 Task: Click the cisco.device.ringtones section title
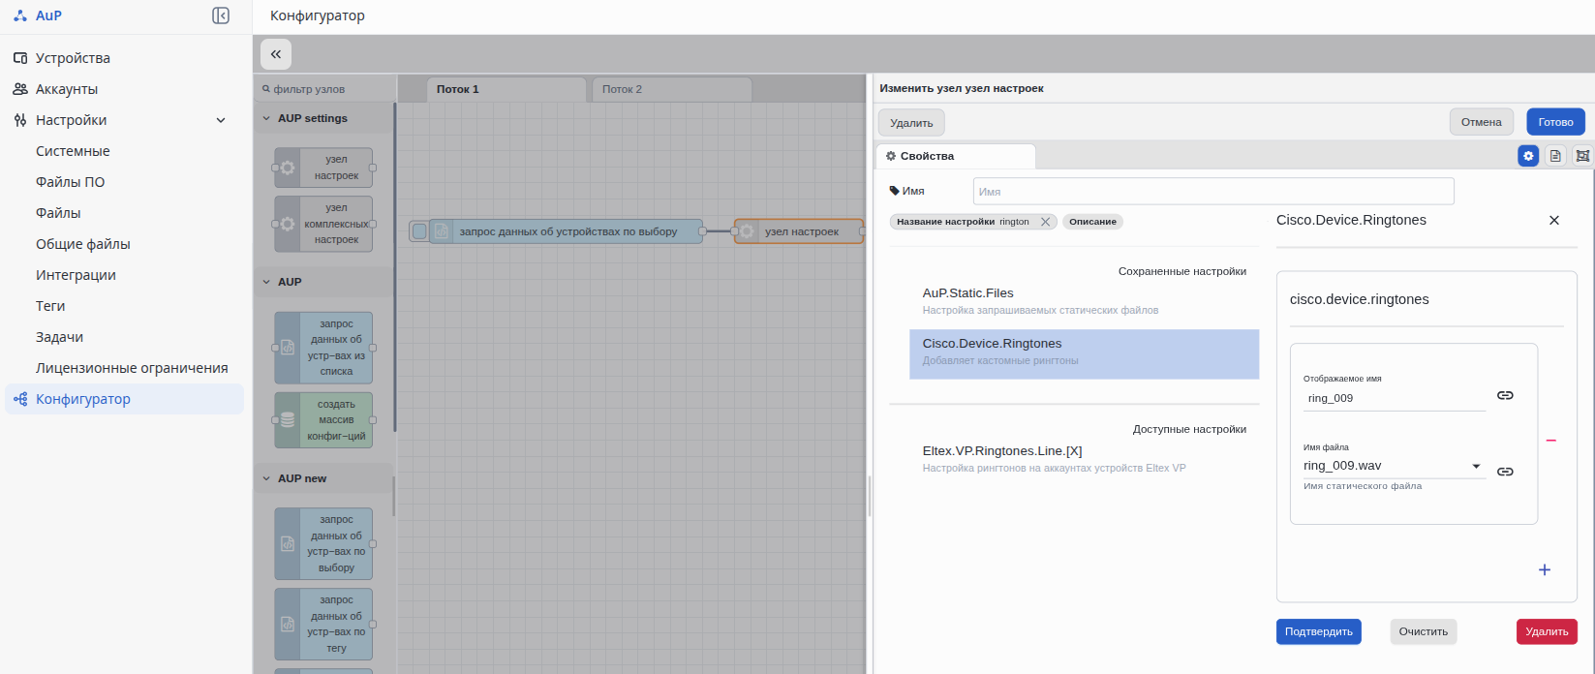(x=1360, y=299)
